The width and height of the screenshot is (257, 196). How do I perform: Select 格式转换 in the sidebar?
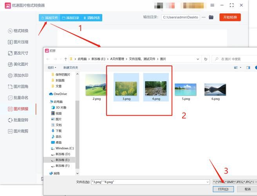18,31
